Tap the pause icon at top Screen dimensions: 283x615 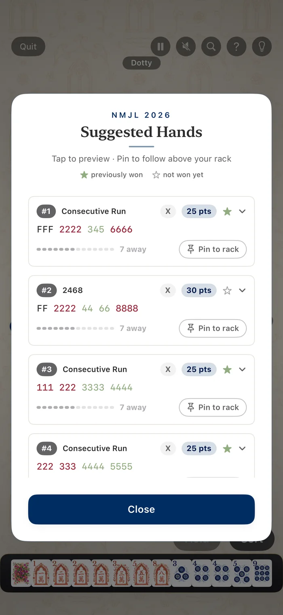[161, 46]
